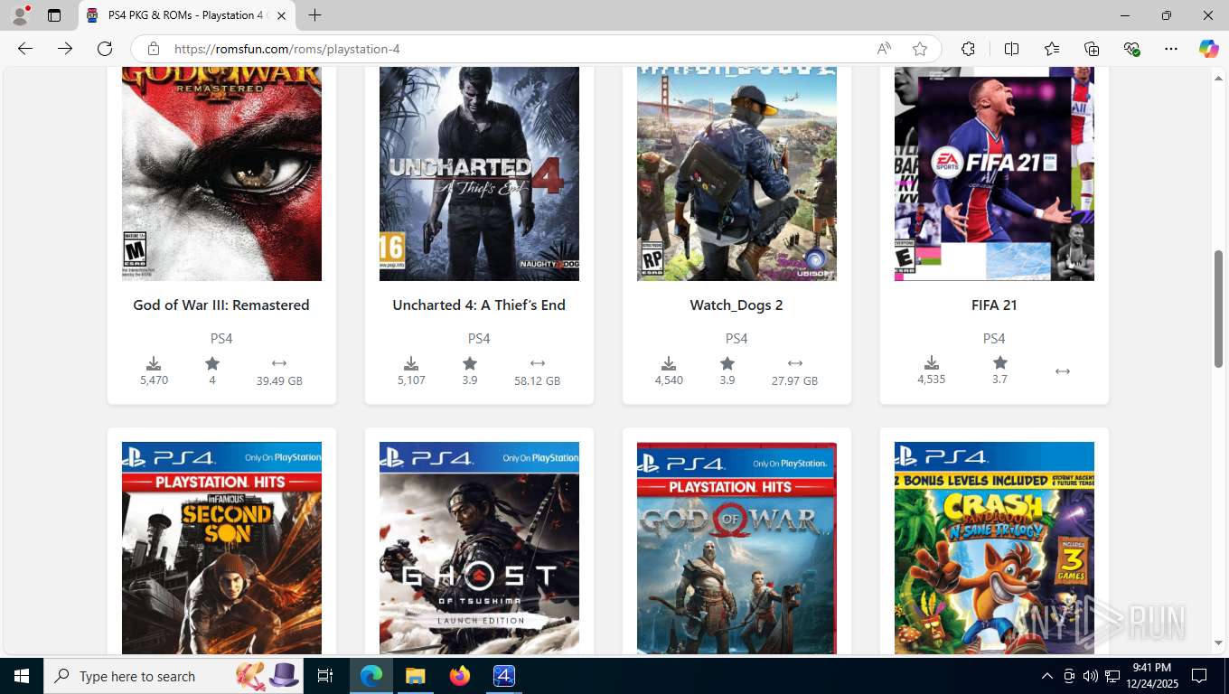Open the notifications center icon
This screenshot has height=694, width=1229.
(1199, 676)
